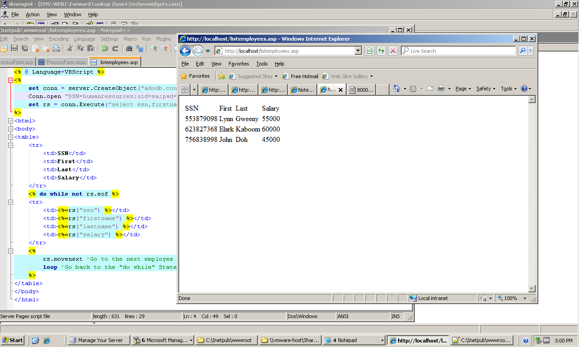
Task: Click the Windows Start button
Action: pyautogui.click(x=12, y=340)
